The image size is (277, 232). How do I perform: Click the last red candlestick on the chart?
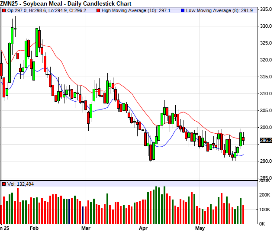point(244,139)
